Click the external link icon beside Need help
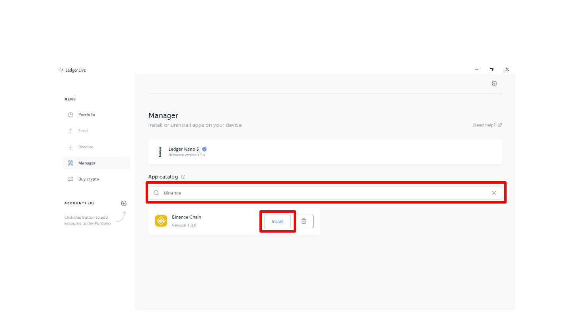The image size is (573, 322). pyautogui.click(x=500, y=125)
